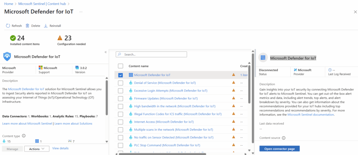This screenshot has width=358, height=155.
Task: Click the green installed content items checkmark icon
Action: point(13,38)
